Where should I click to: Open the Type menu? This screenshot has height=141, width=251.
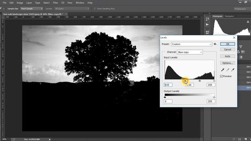tap(38, 3)
